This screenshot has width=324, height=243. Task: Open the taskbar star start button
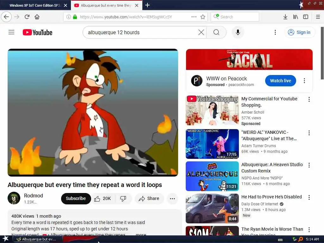coord(5,239)
